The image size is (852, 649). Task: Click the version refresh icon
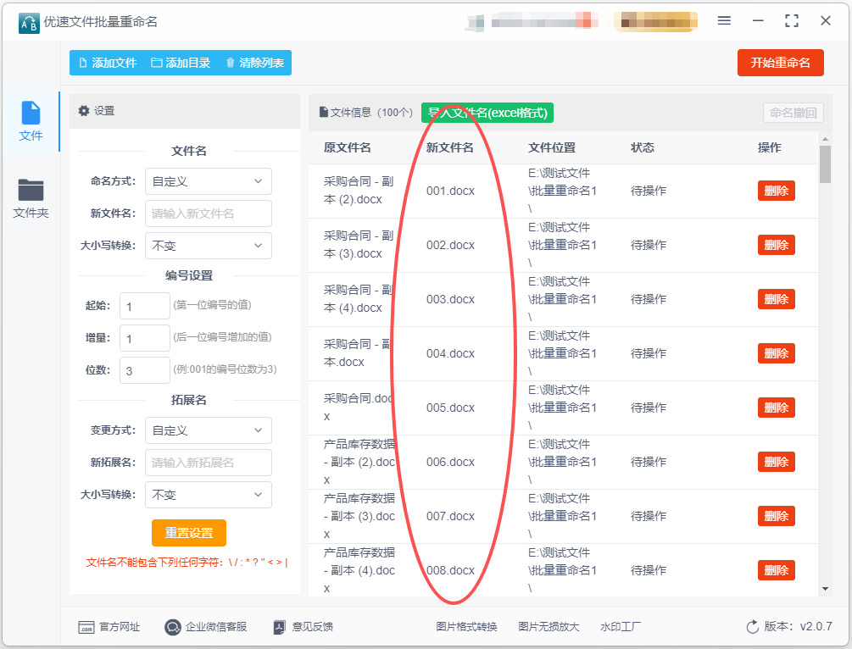click(x=752, y=627)
